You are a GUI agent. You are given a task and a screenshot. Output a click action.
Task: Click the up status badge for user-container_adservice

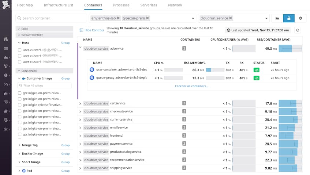point(256,70)
